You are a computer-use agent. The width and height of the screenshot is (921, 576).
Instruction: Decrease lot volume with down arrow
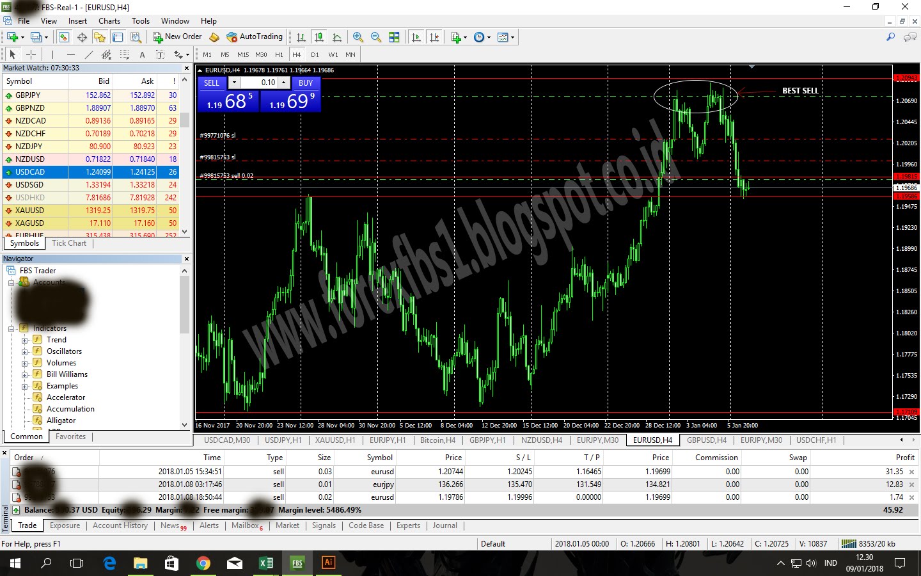234,83
